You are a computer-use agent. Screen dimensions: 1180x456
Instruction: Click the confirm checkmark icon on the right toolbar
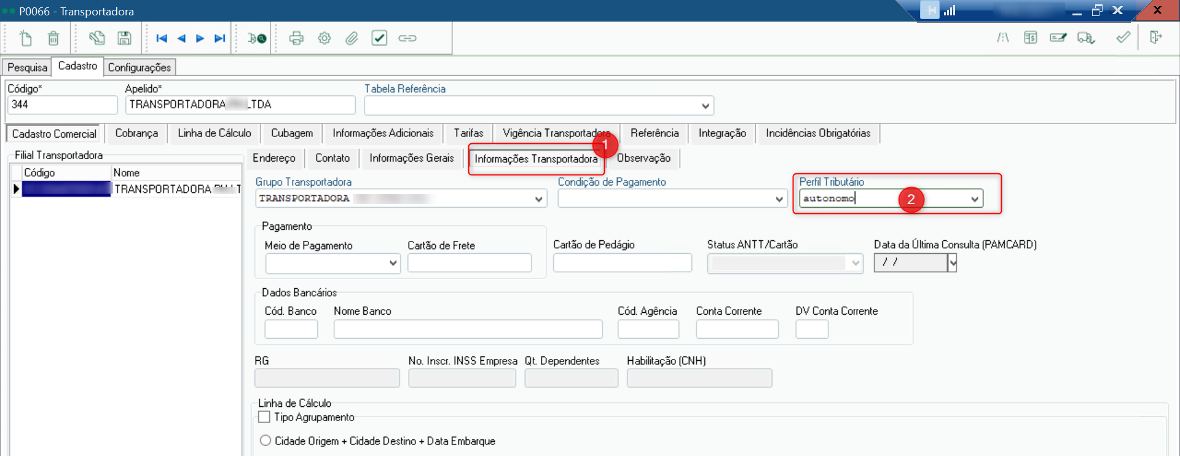click(1123, 37)
